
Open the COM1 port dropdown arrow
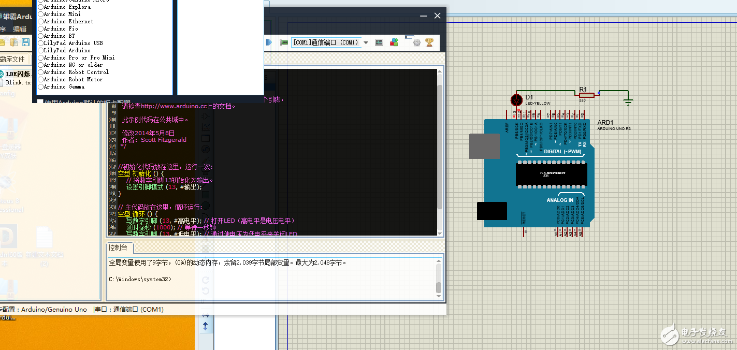[366, 42]
